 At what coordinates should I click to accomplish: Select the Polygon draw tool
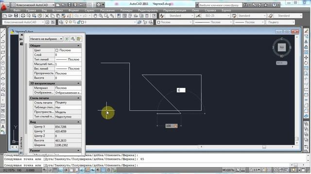[3, 47]
